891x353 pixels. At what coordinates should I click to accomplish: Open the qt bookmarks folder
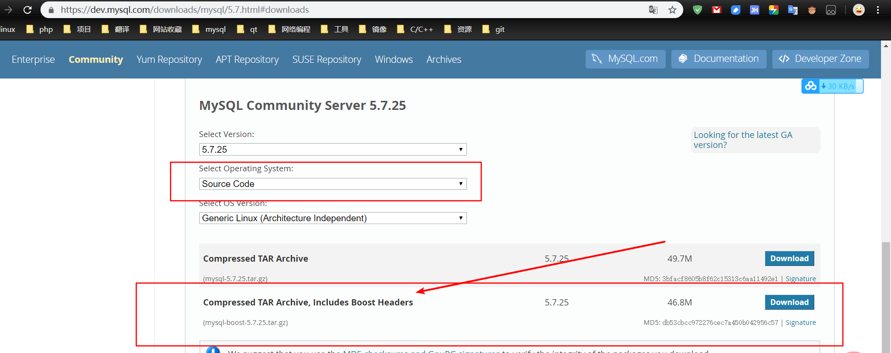point(247,29)
